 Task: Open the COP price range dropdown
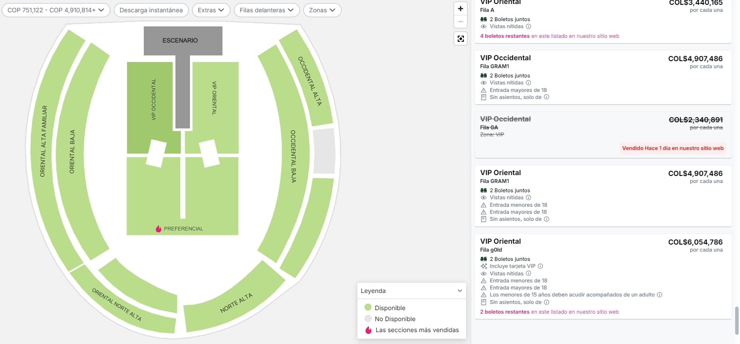[56, 10]
